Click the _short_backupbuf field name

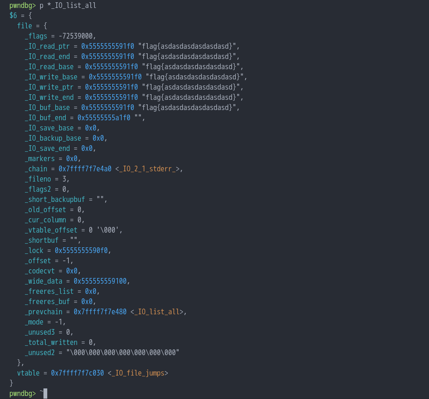click(55, 200)
